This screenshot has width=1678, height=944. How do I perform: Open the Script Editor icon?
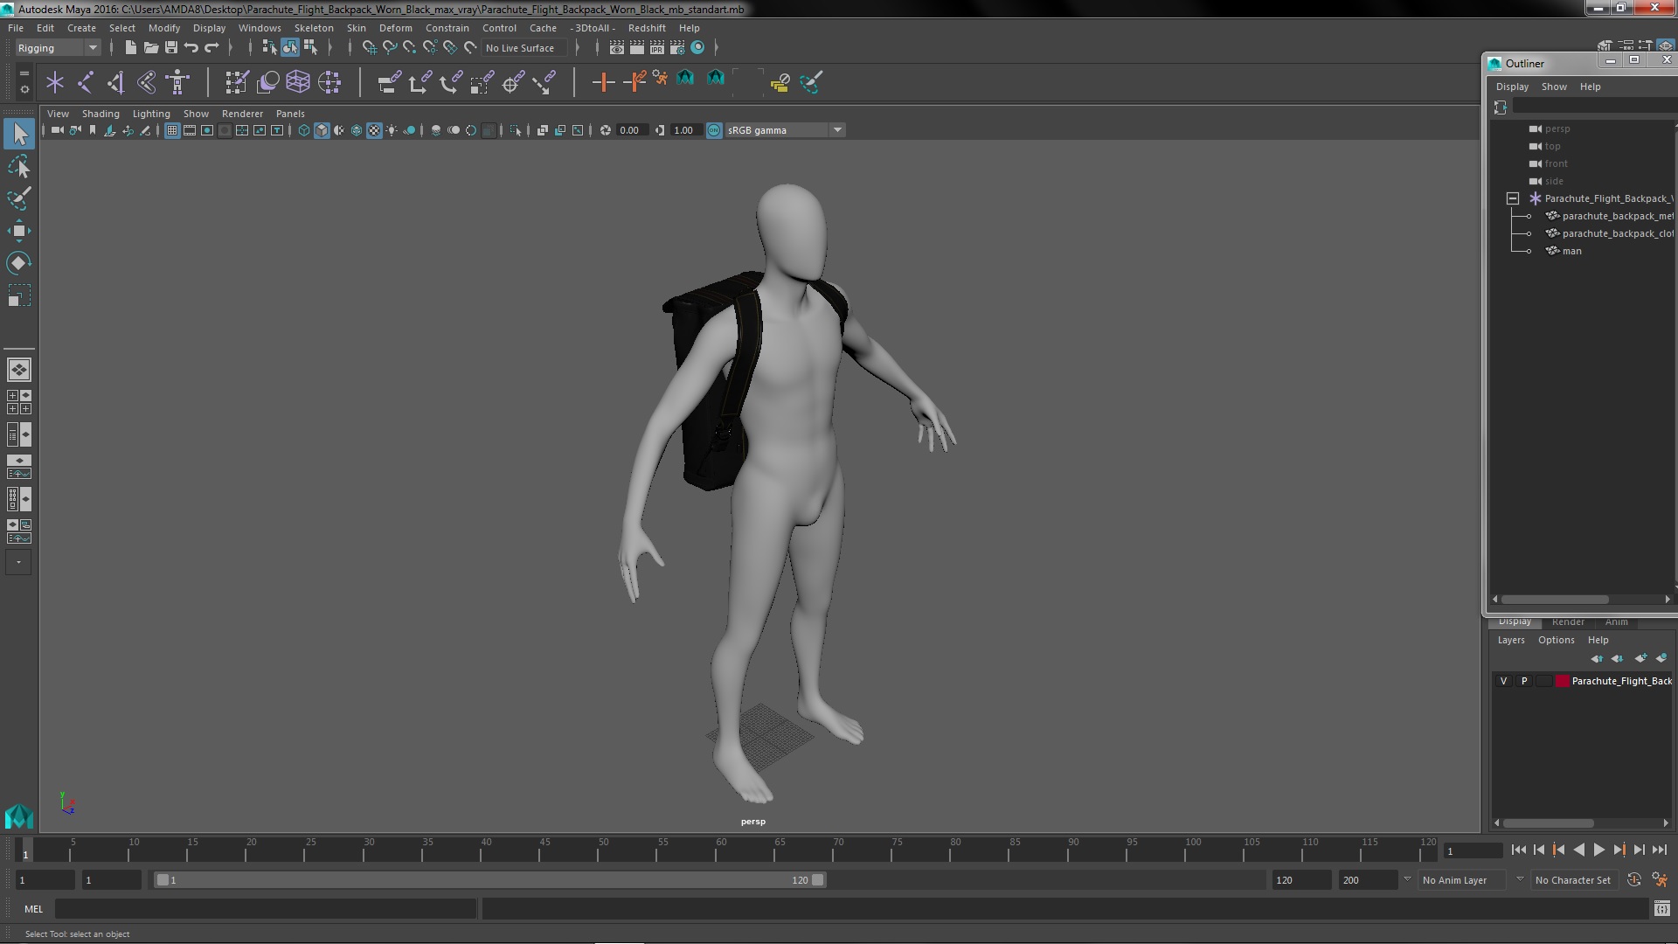pyautogui.click(x=1661, y=909)
